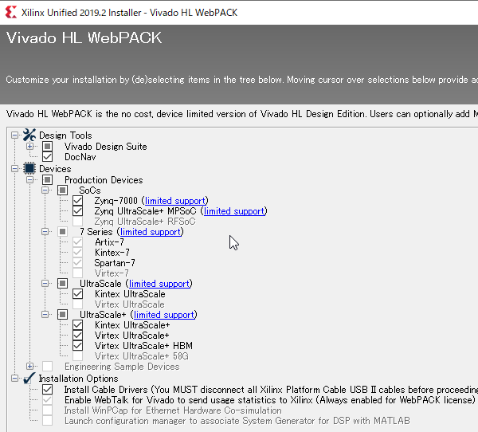The height and width of the screenshot is (432, 478).
Task: Disable Kintex UltraScale device checkbox
Action: pos(77,294)
